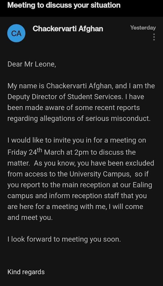The image size is (163, 286).
Task: Click 'My name is Chackervarti Afghan' sentence
Action: tap(60, 86)
